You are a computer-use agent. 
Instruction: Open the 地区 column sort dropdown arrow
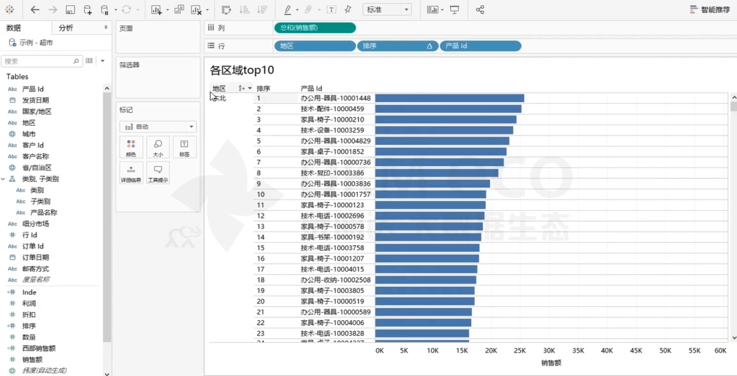coord(250,88)
